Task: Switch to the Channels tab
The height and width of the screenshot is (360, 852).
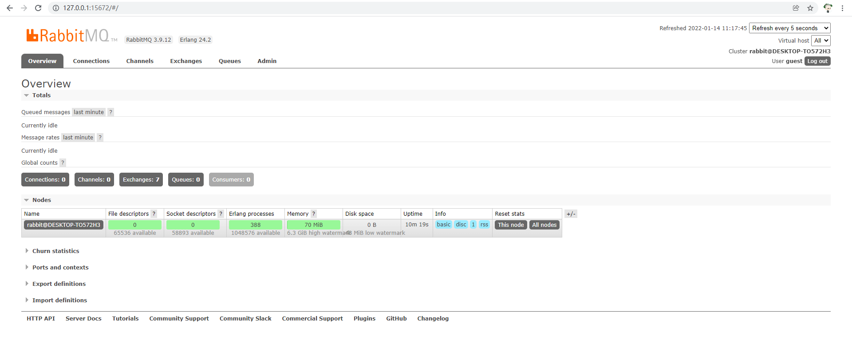Action: tap(140, 61)
